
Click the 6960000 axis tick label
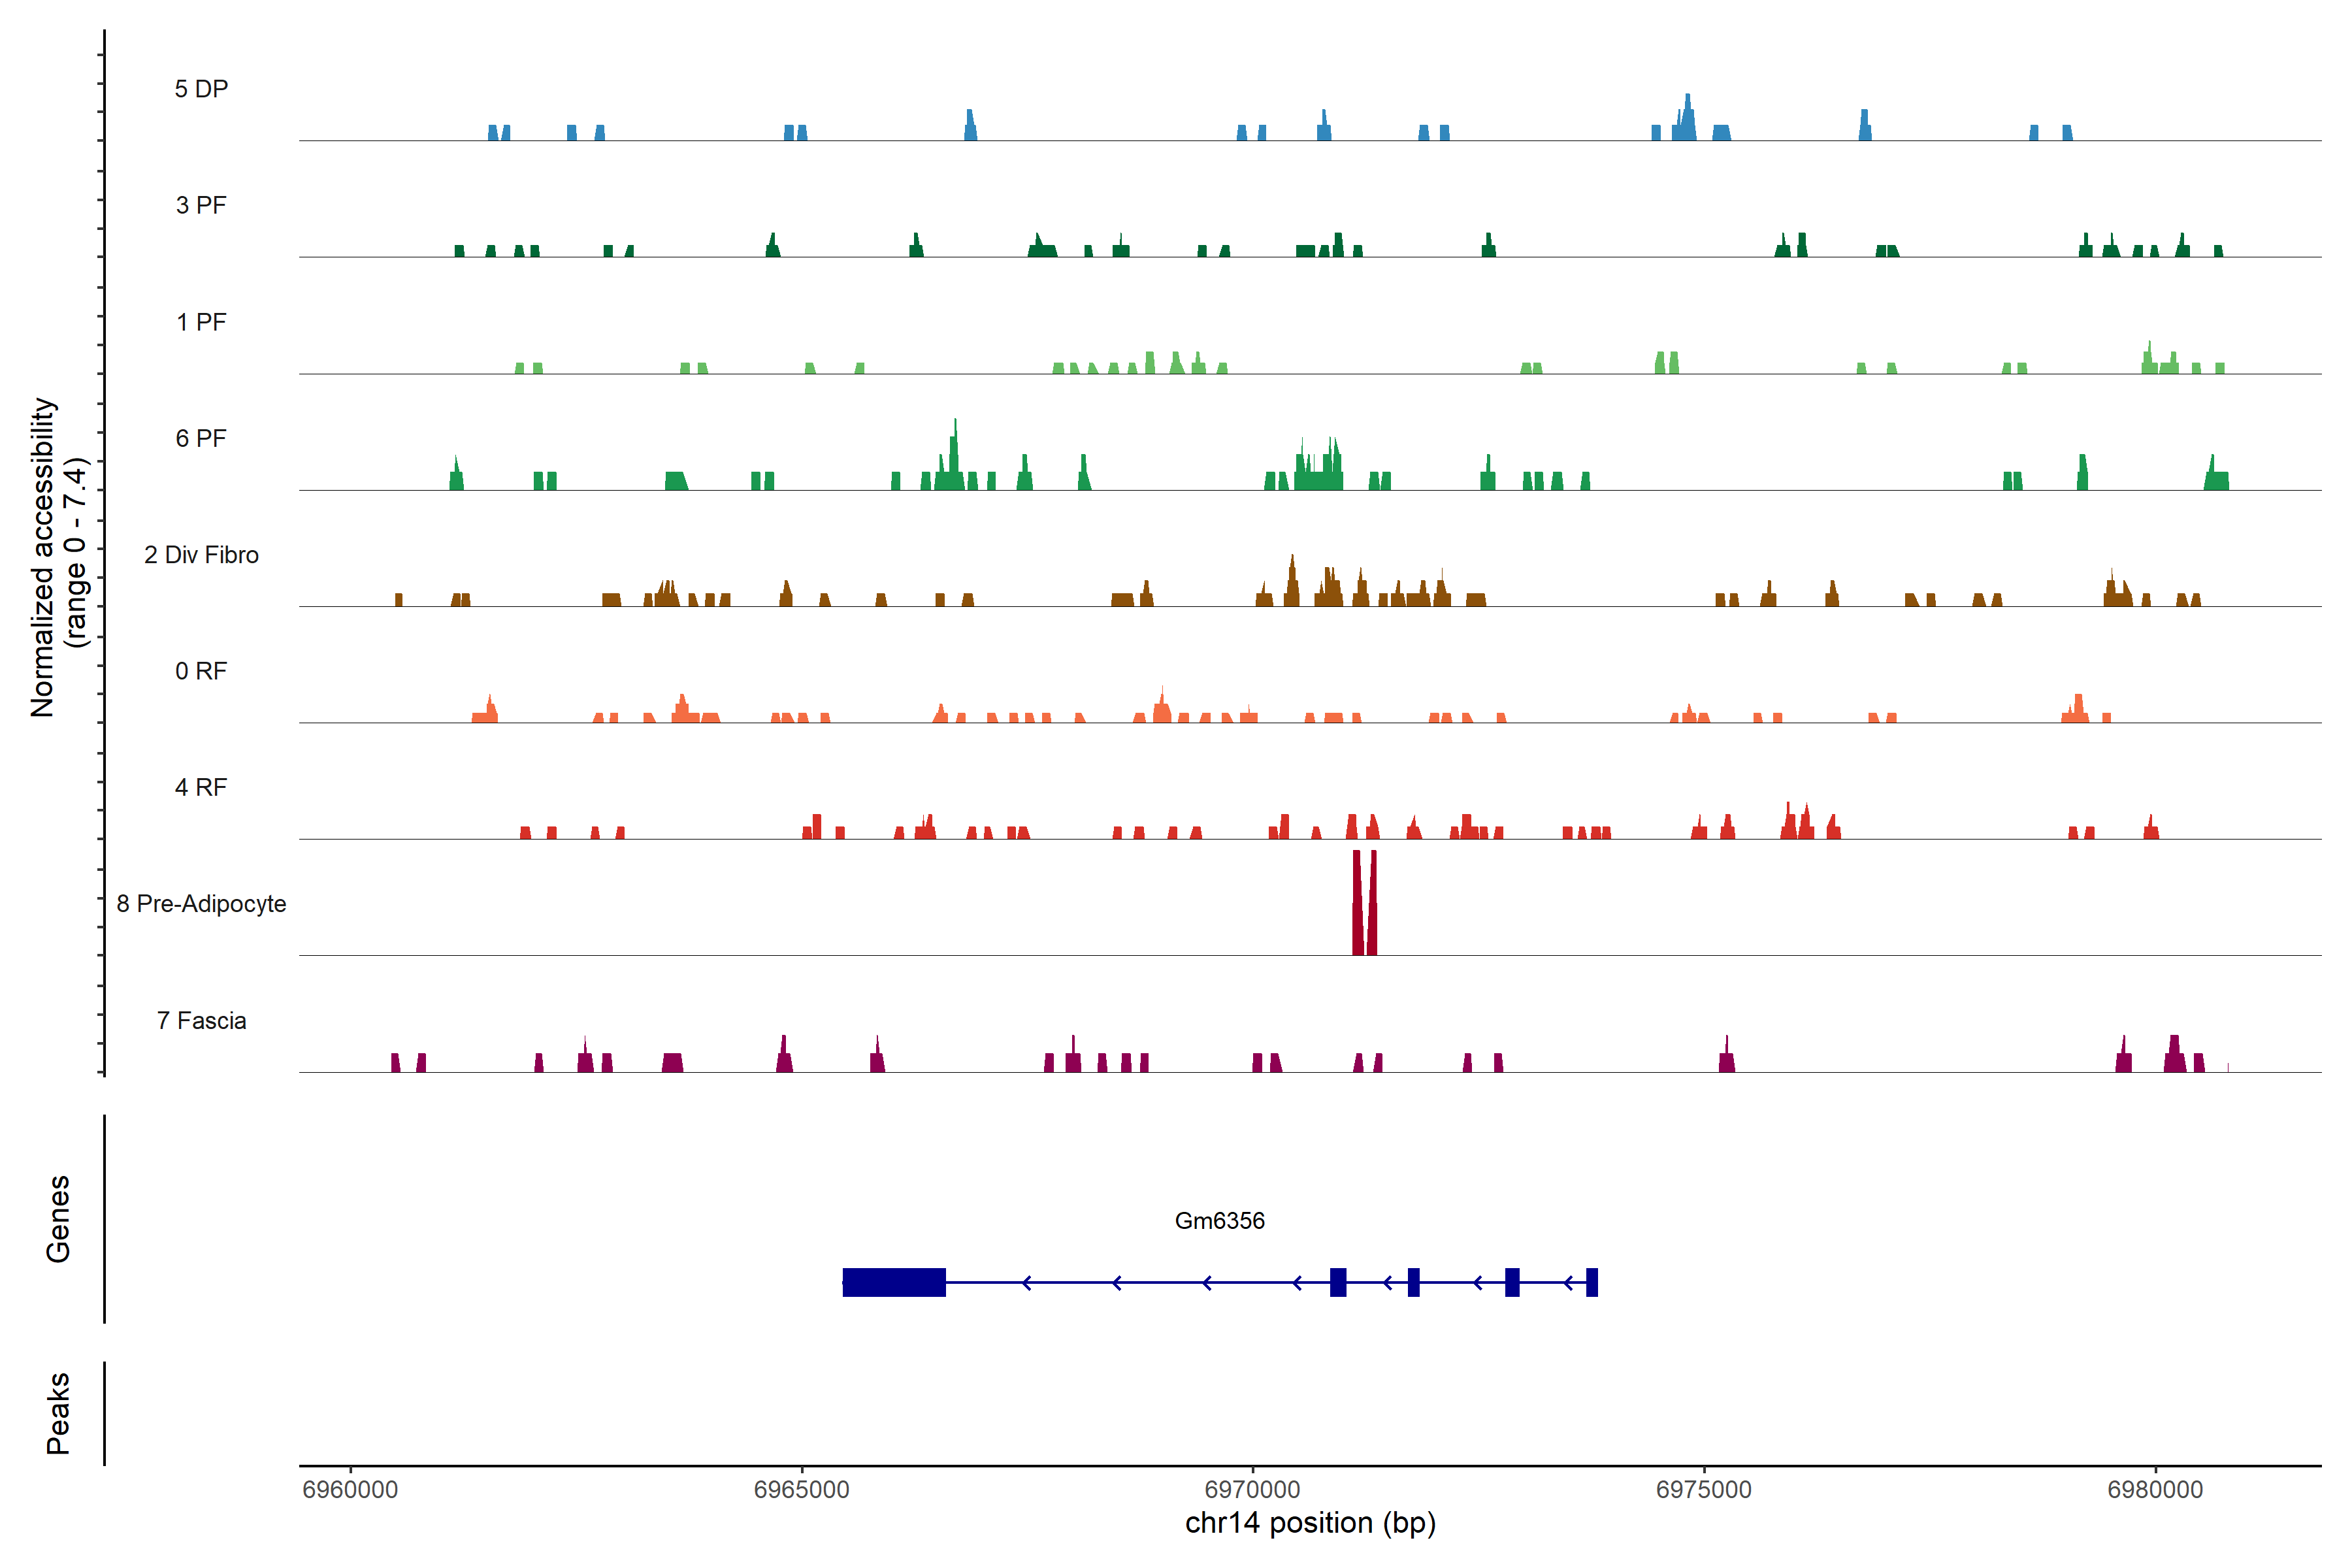[350, 1489]
